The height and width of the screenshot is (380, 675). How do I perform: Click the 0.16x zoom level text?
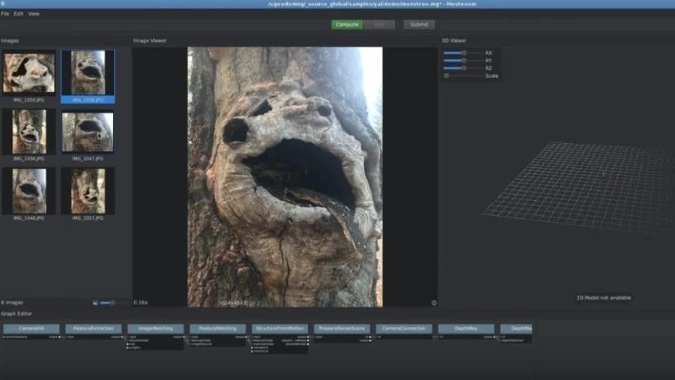tap(141, 303)
